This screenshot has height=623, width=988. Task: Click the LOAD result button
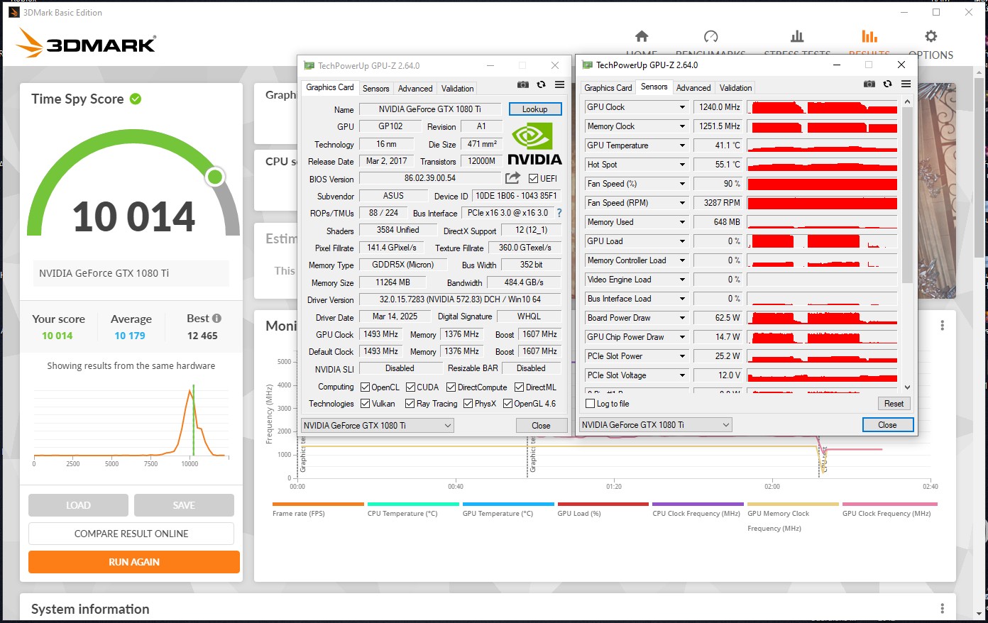tap(78, 505)
